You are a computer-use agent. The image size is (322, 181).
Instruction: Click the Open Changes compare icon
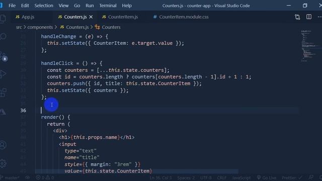[x=297, y=17]
